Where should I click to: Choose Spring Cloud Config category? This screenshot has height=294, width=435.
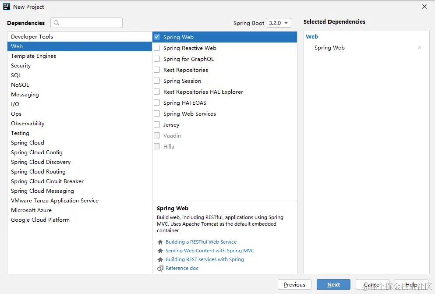pyautogui.click(x=80, y=152)
